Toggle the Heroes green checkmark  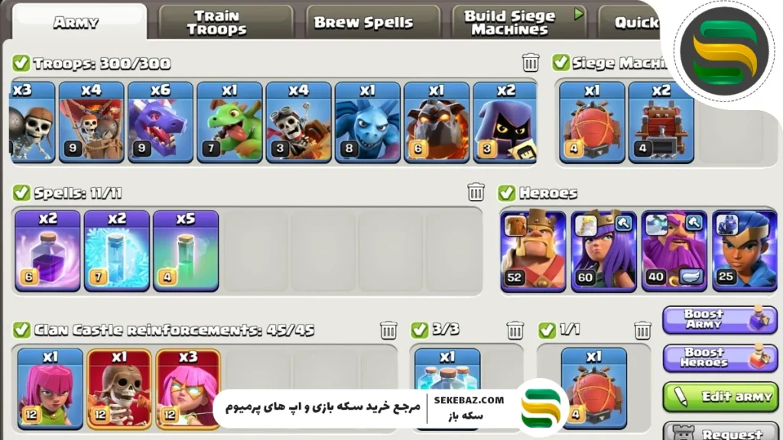click(x=506, y=192)
